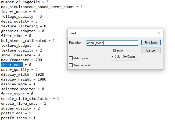Click the line 'max_framerate = 200'
The width and height of the screenshot is (175, 120).
[x=22, y=60]
